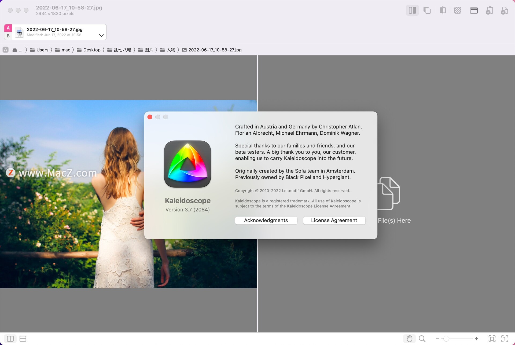Enable the Difference hatched view icon
The image size is (515, 345).
click(x=458, y=10)
